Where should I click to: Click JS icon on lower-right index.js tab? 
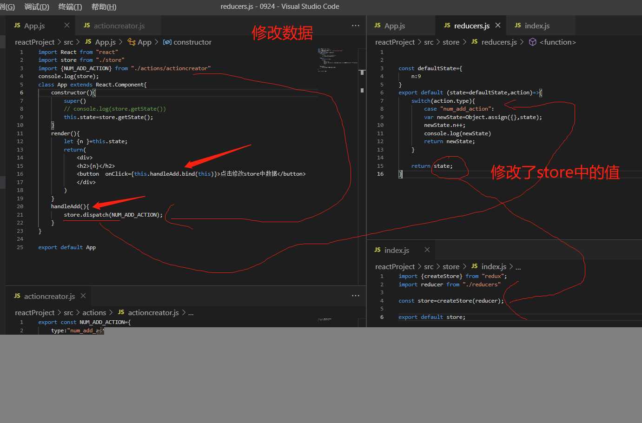click(377, 250)
